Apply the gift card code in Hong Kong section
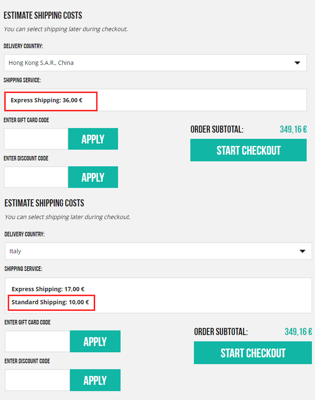This screenshot has height=400, width=315. [93, 139]
